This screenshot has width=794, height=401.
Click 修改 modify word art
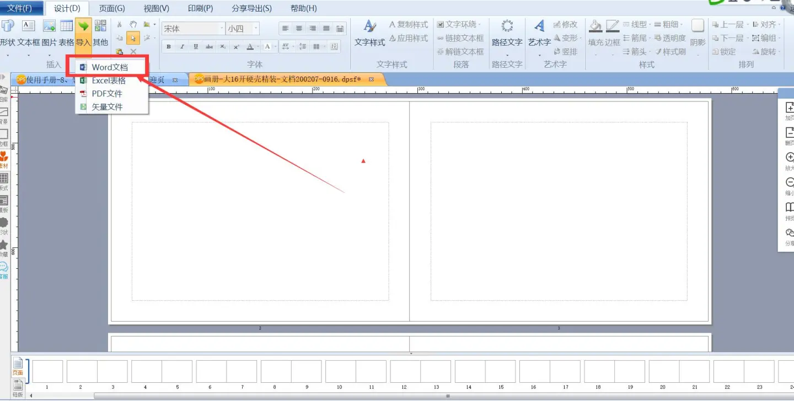566,25
